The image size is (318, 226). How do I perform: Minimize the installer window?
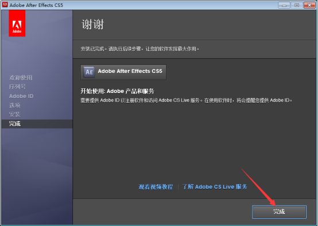(284, 5)
